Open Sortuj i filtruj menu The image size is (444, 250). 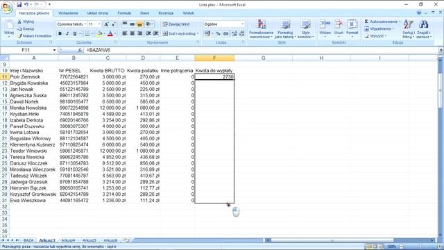tap(409, 29)
